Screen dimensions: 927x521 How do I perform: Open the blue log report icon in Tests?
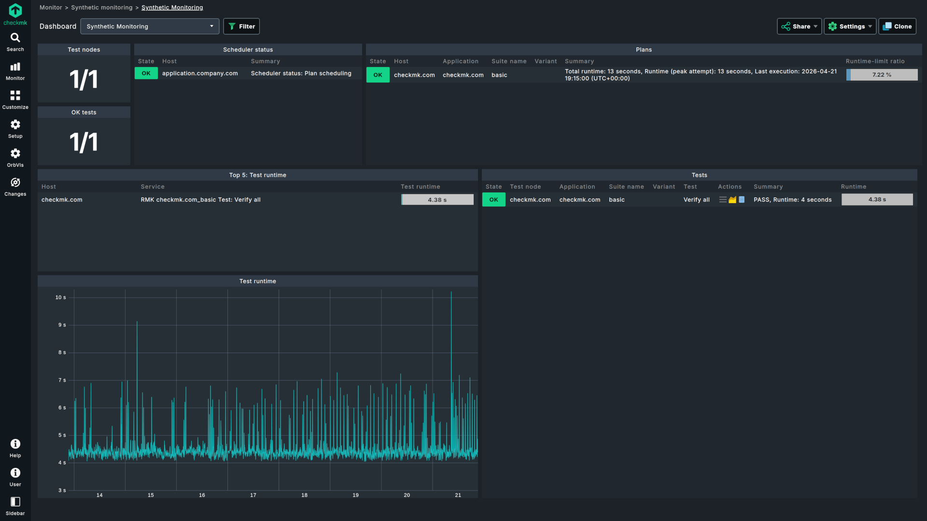coord(742,200)
